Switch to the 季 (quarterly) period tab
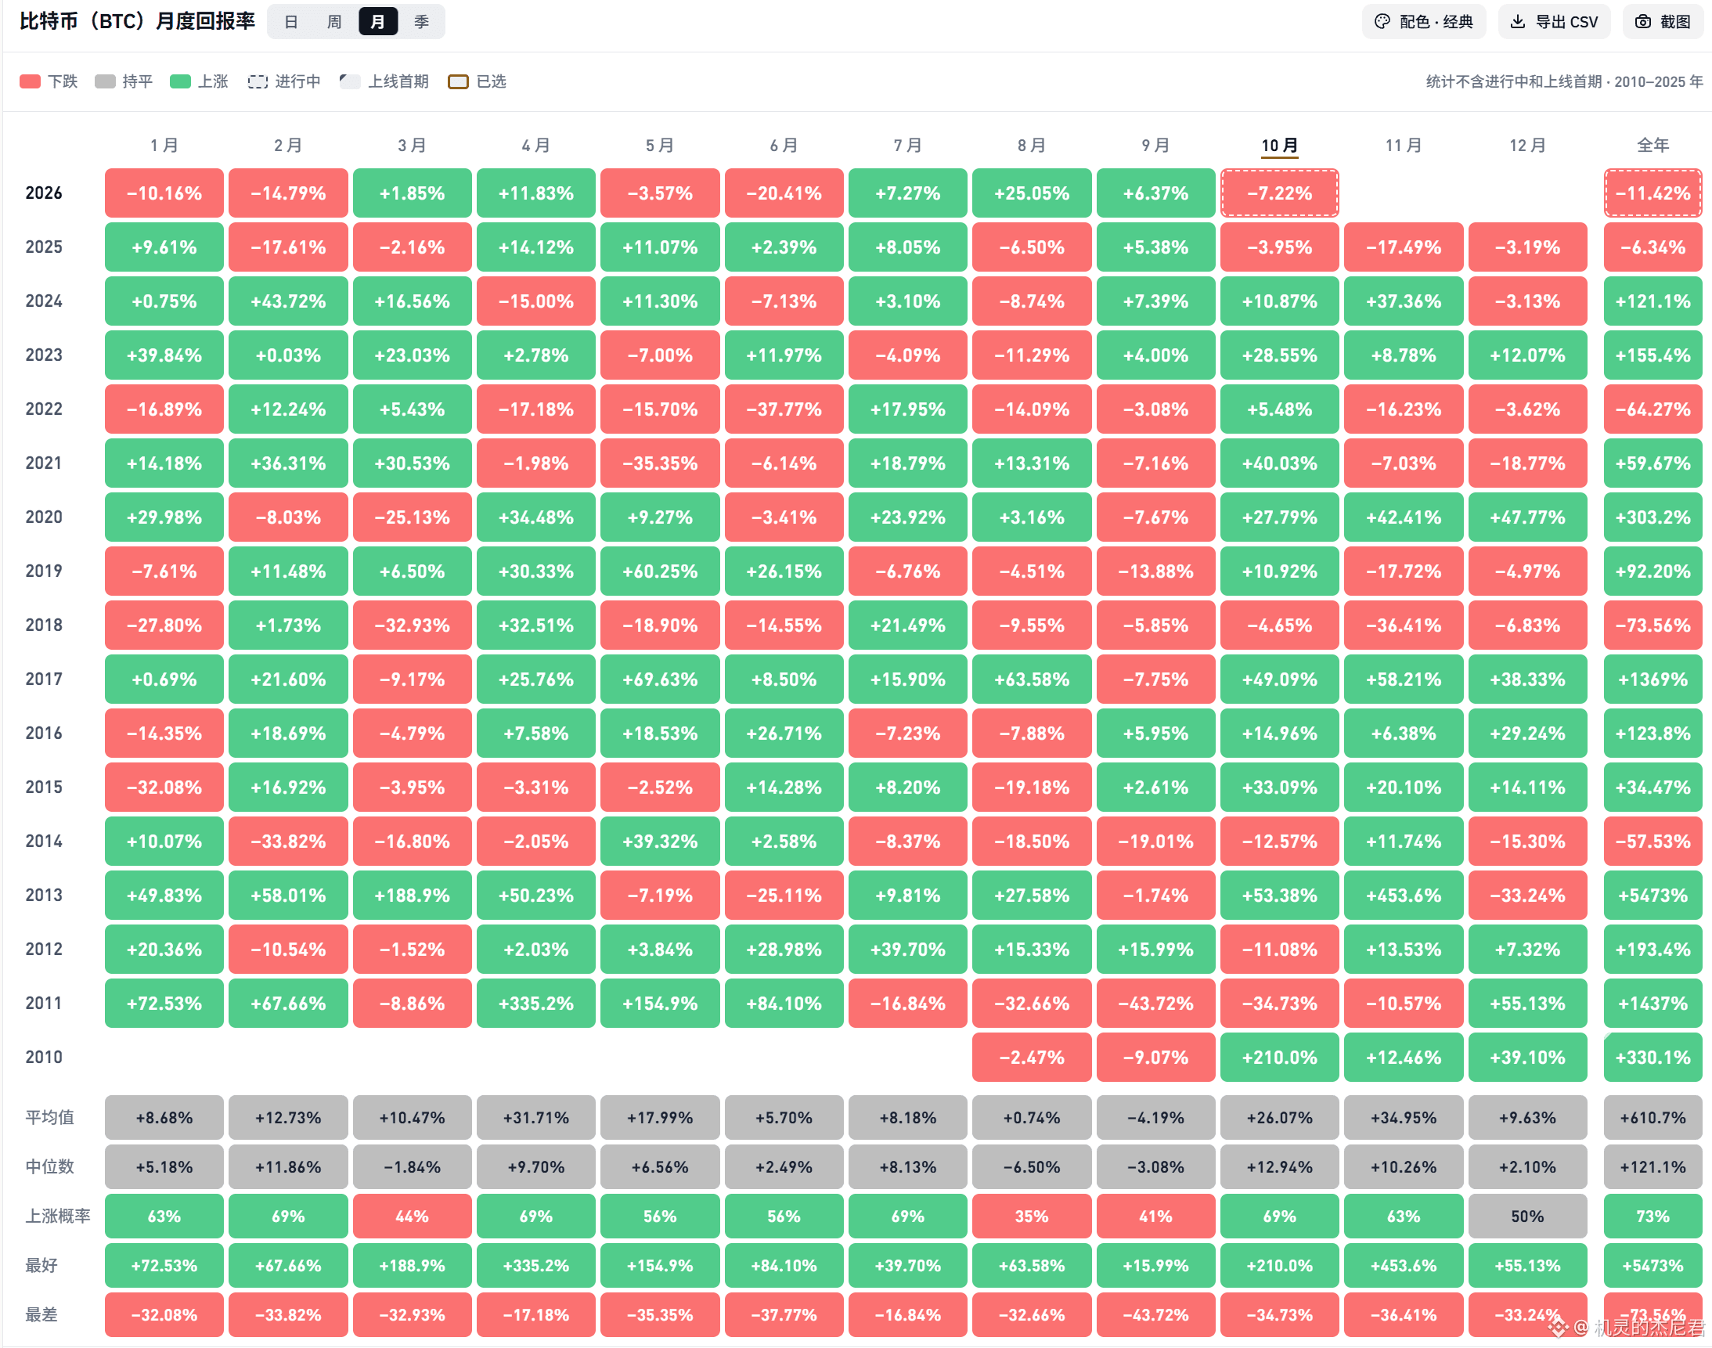The height and width of the screenshot is (1348, 1712). pyautogui.click(x=421, y=22)
